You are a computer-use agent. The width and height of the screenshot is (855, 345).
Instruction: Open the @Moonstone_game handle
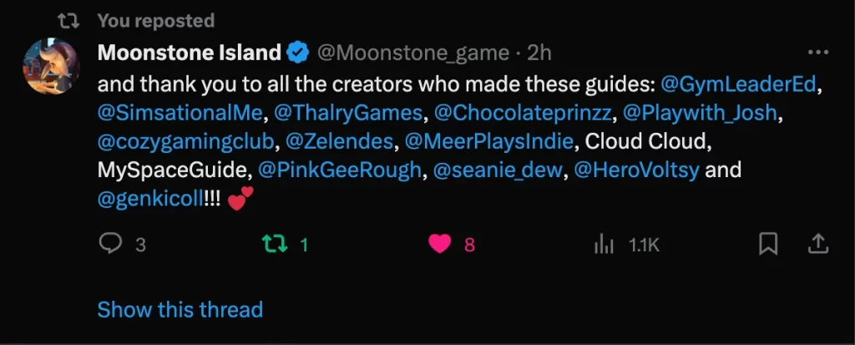click(x=412, y=53)
